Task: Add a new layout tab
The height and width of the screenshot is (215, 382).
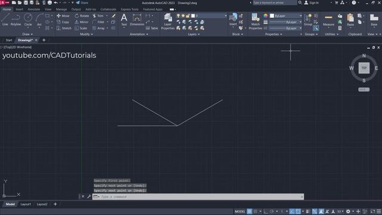Action: [55, 204]
